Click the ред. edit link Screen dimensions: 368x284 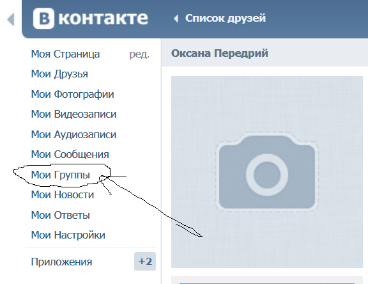click(139, 54)
